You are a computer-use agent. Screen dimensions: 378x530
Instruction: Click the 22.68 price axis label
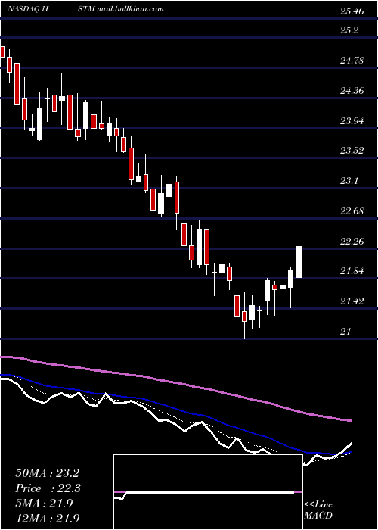coord(352,211)
